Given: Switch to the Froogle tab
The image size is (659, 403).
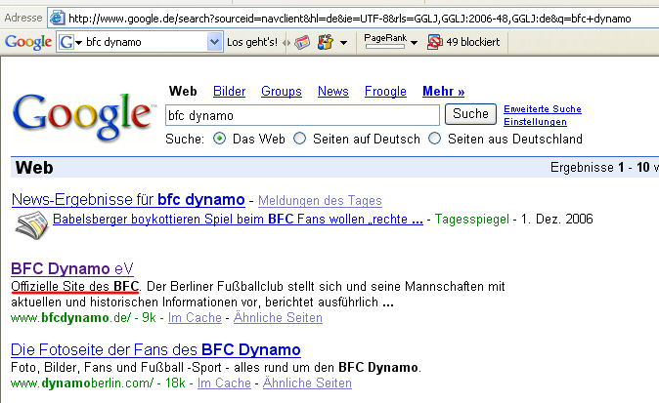Looking at the screenshot, I should click(x=385, y=91).
